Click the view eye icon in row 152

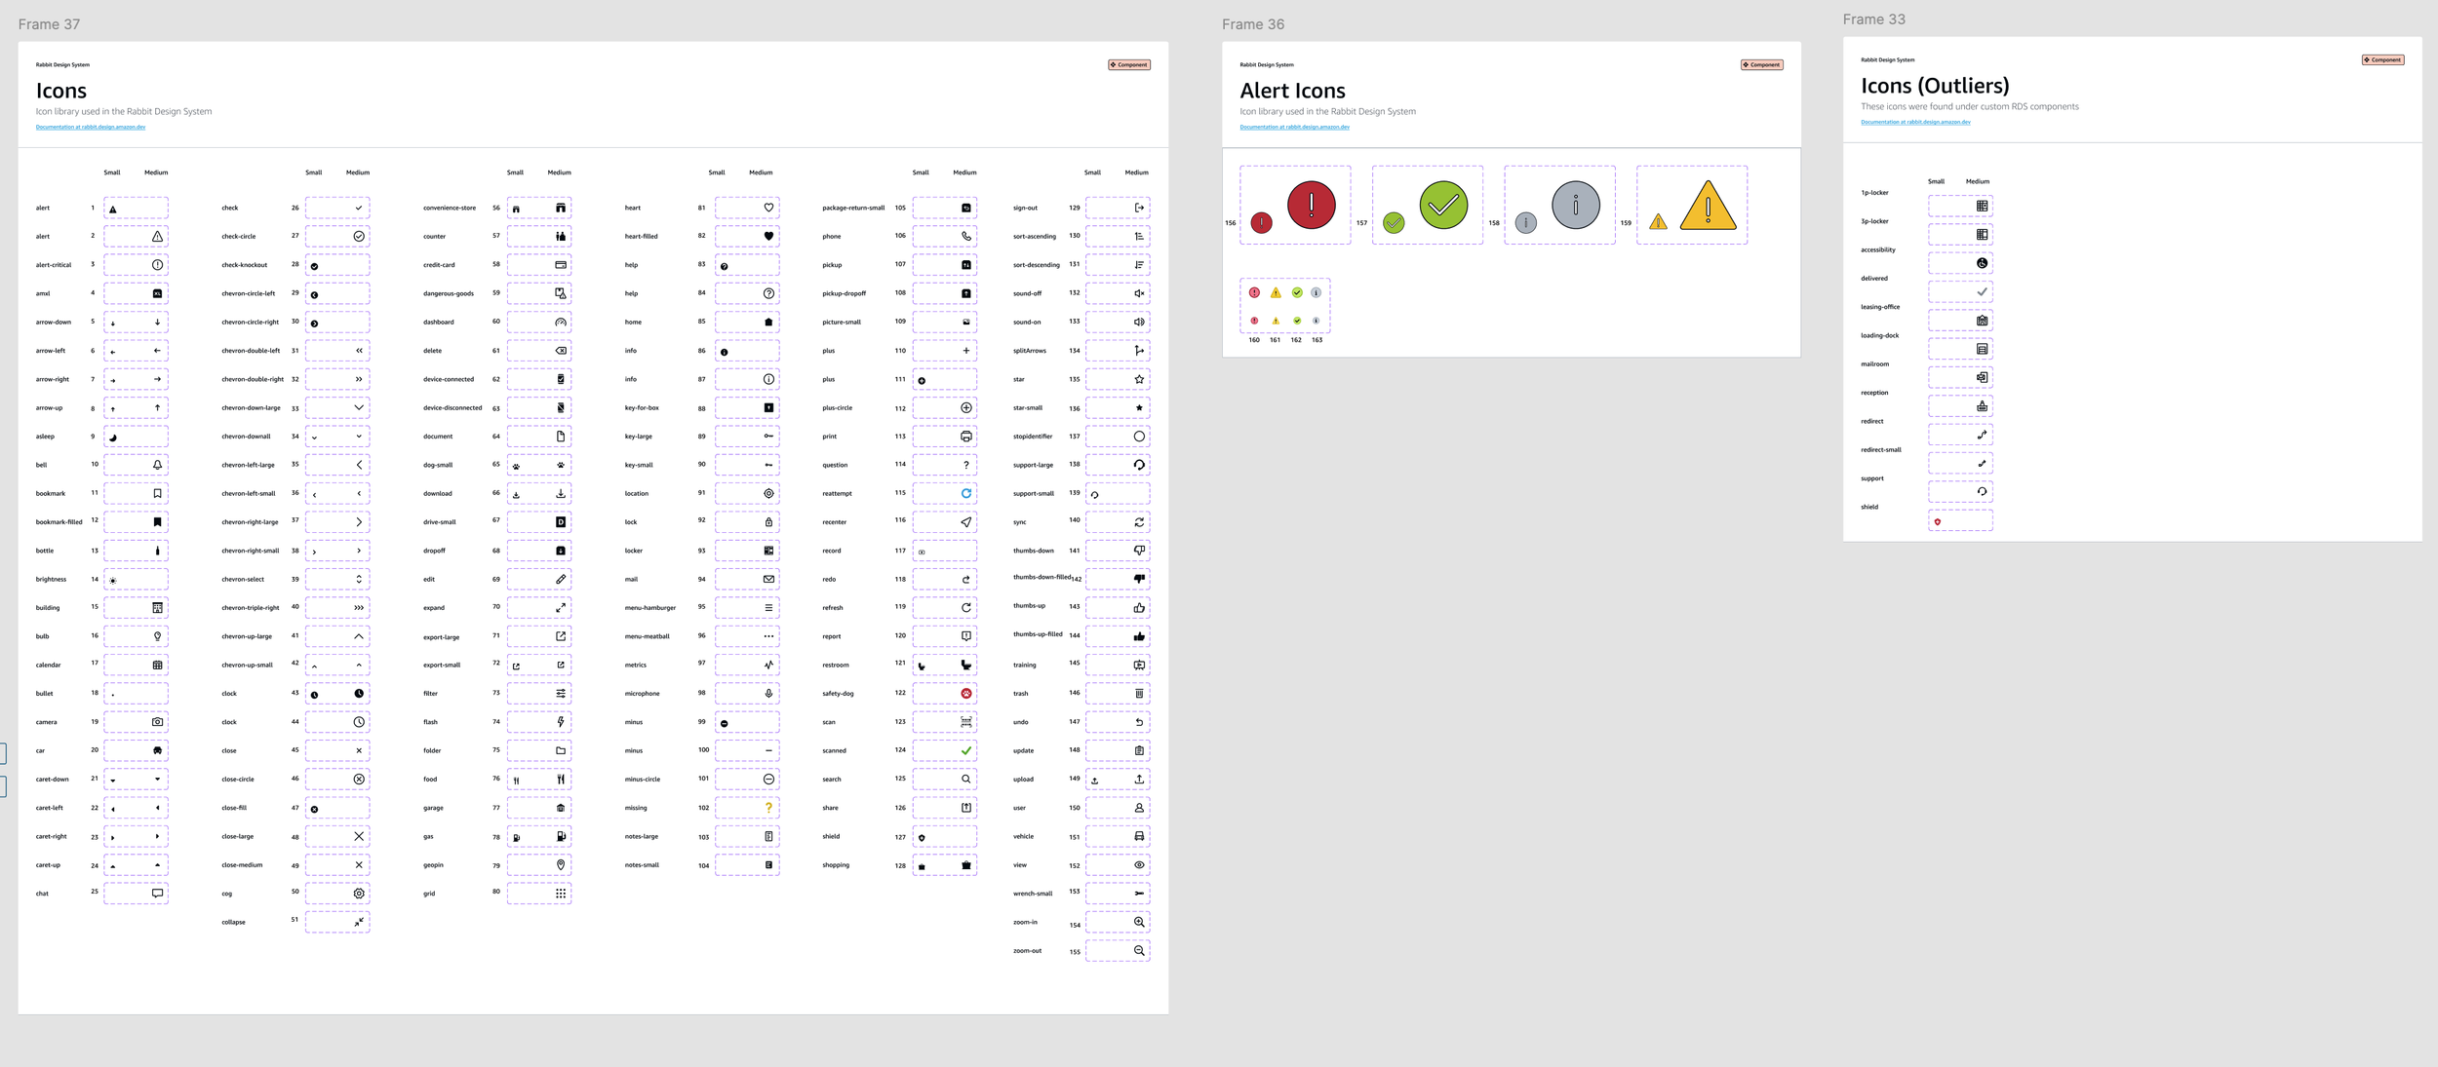click(1139, 864)
